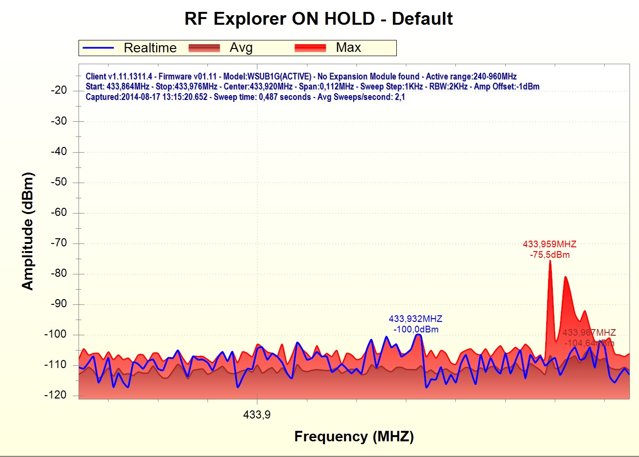This screenshot has height=457, width=639.
Task: Click the Client v1.11.1311.4 firmware info line
Action: (301, 77)
